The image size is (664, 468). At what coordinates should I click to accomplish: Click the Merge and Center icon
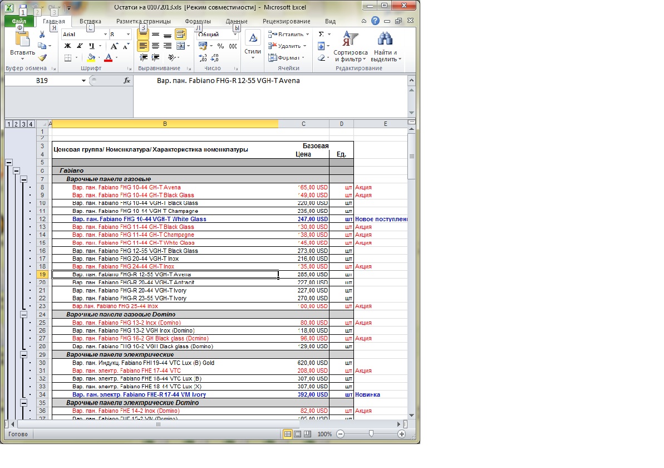[181, 46]
